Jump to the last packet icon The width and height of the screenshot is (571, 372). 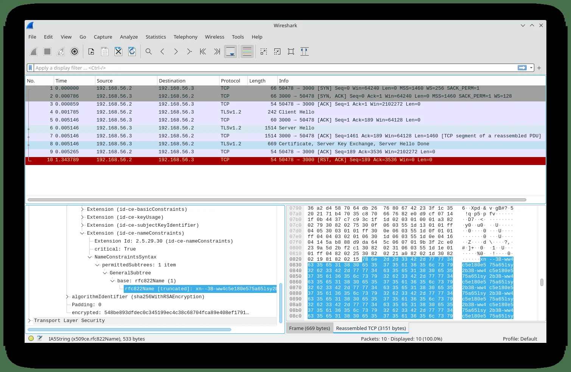[217, 51]
